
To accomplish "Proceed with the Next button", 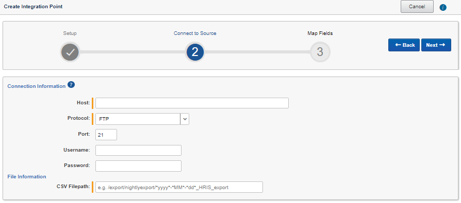I will [x=436, y=45].
